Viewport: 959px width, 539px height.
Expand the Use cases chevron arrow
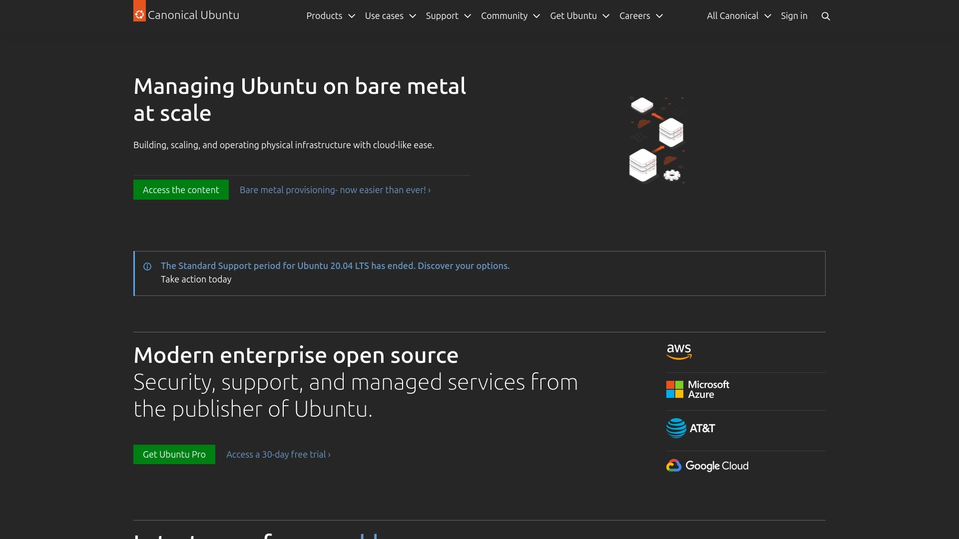point(413,16)
